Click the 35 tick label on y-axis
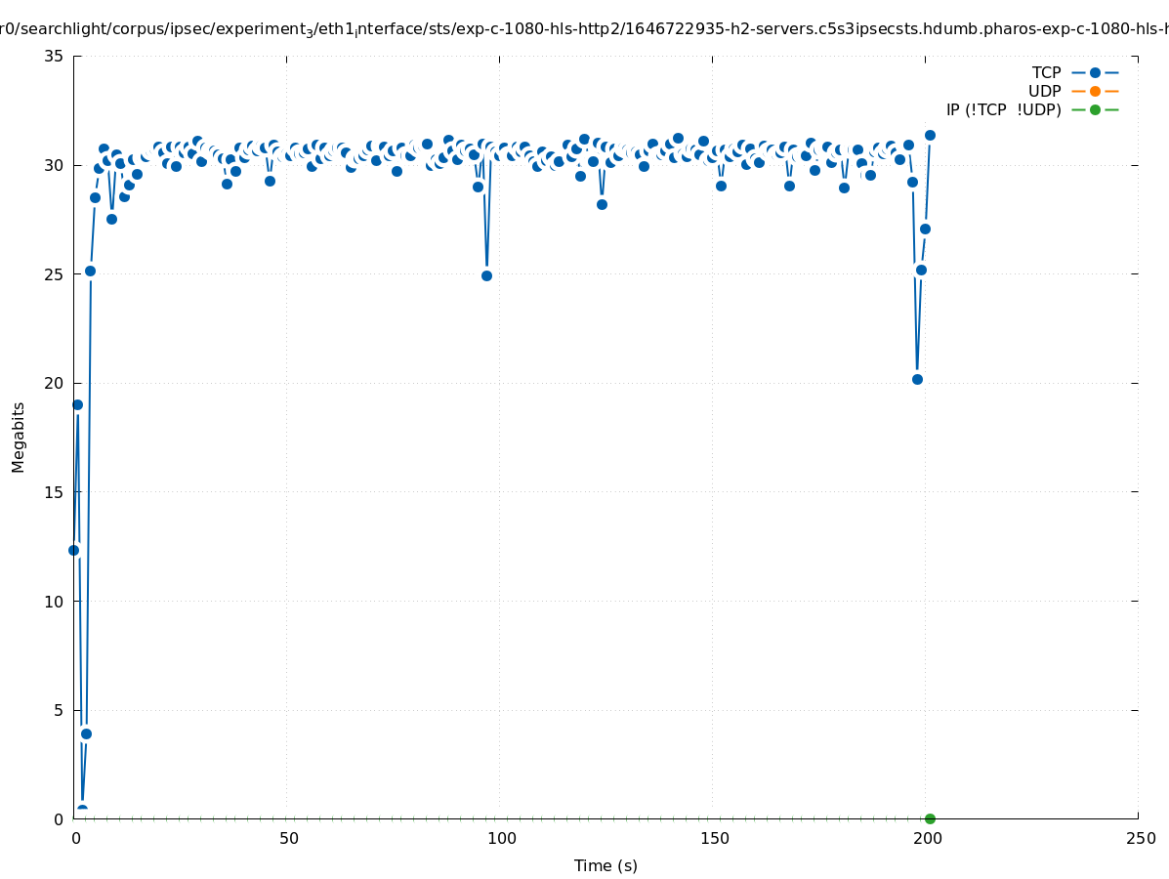The height and width of the screenshot is (879, 1169). tap(54, 56)
